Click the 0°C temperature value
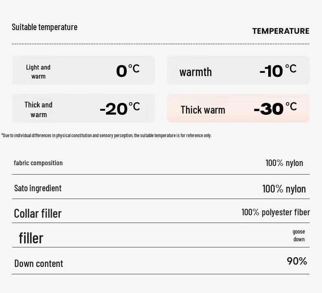 [128, 70]
